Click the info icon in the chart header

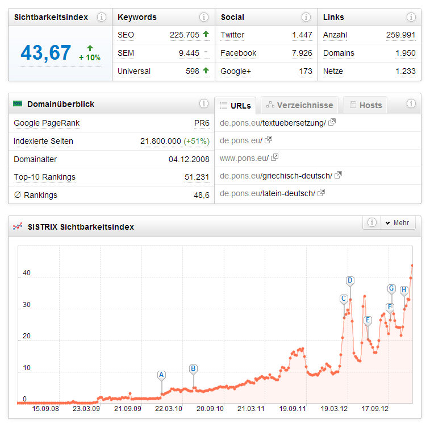[371, 223]
